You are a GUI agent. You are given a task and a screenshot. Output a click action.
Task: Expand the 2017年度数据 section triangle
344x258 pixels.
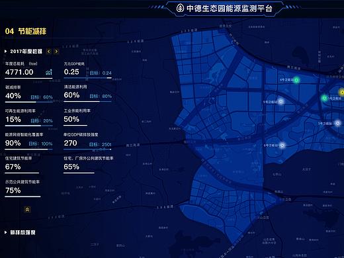[6, 52]
